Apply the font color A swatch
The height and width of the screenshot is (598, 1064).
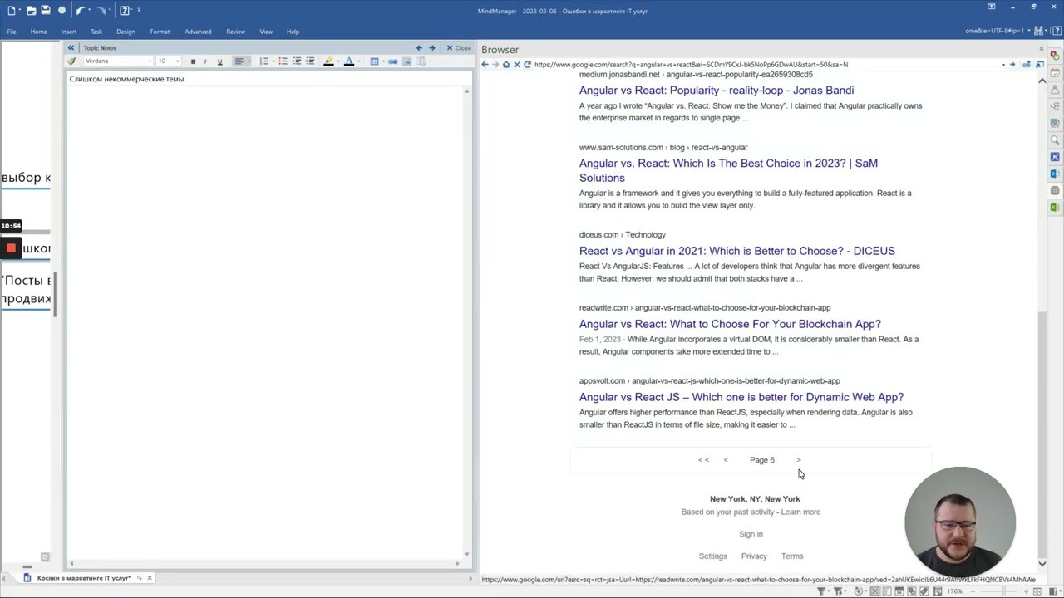point(348,61)
